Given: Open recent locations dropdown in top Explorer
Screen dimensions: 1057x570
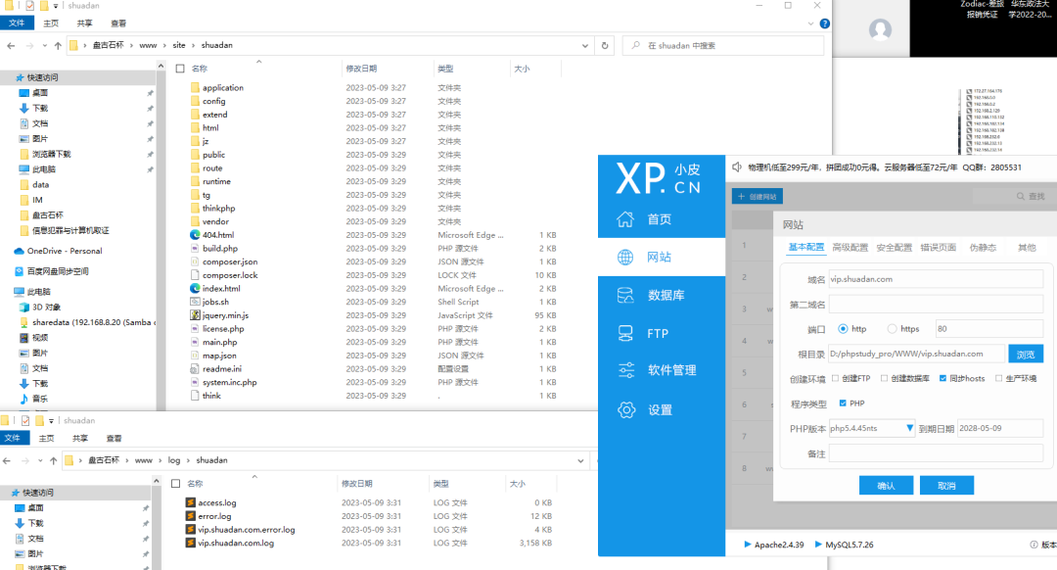Looking at the screenshot, I should [x=44, y=45].
